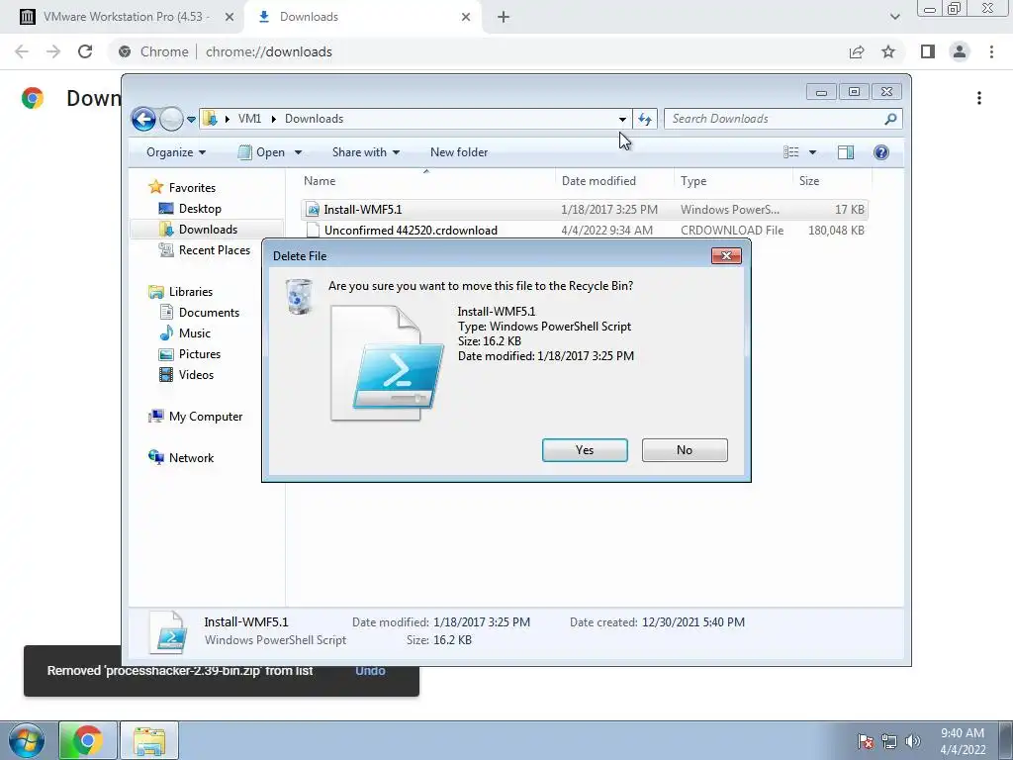Reload the Chrome page

tap(85, 51)
